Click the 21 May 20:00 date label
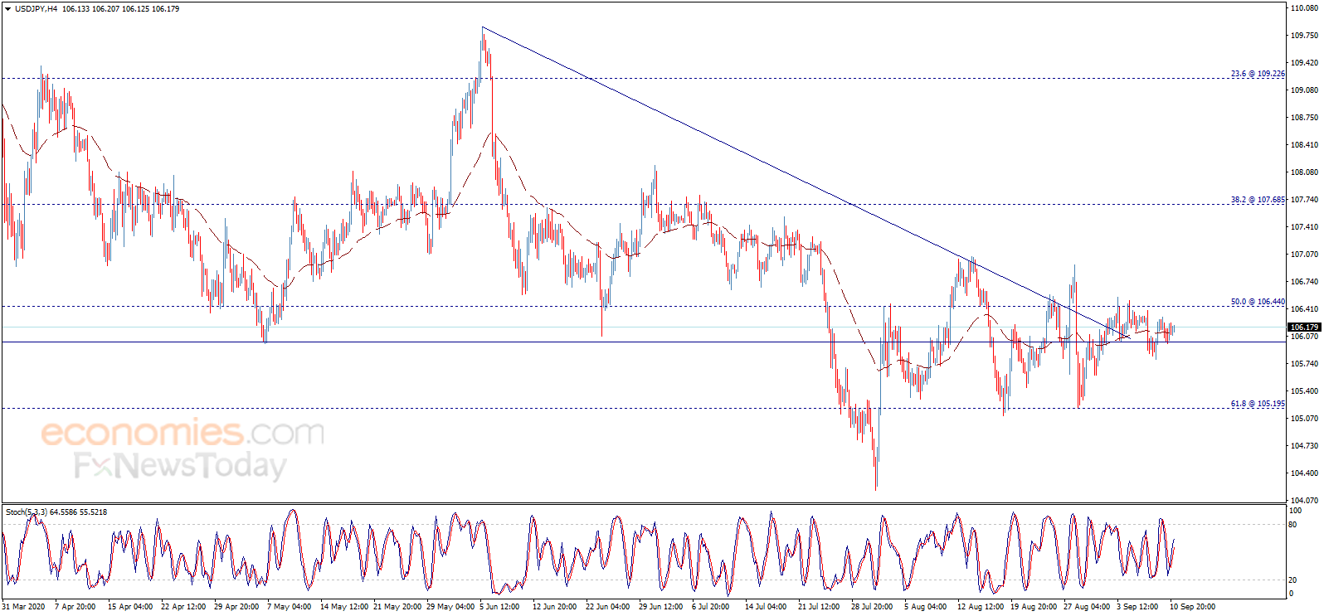1324x616 pixels. (x=397, y=607)
